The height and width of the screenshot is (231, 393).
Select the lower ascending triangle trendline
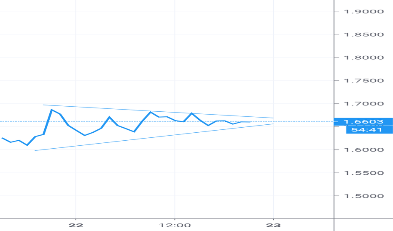pyautogui.click(x=154, y=137)
